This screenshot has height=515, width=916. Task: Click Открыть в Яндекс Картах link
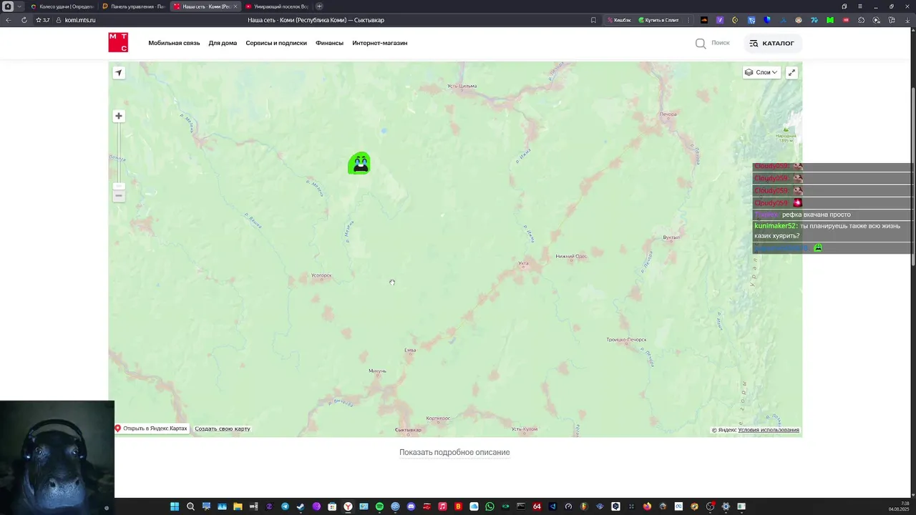[x=151, y=428]
